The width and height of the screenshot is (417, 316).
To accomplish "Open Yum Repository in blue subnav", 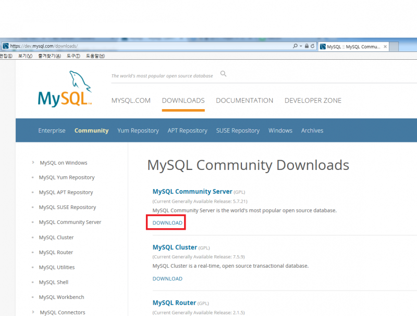I will (x=138, y=130).
